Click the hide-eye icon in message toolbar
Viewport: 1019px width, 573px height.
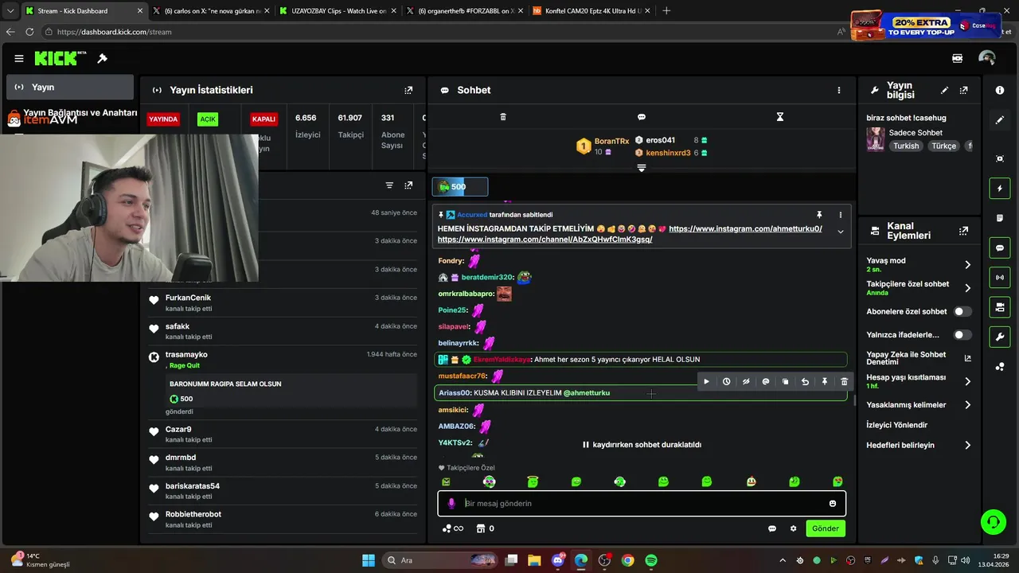(x=746, y=382)
